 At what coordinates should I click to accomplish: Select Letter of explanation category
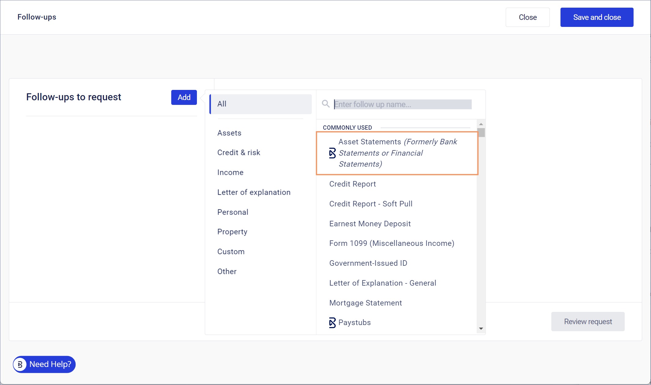[254, 192]
